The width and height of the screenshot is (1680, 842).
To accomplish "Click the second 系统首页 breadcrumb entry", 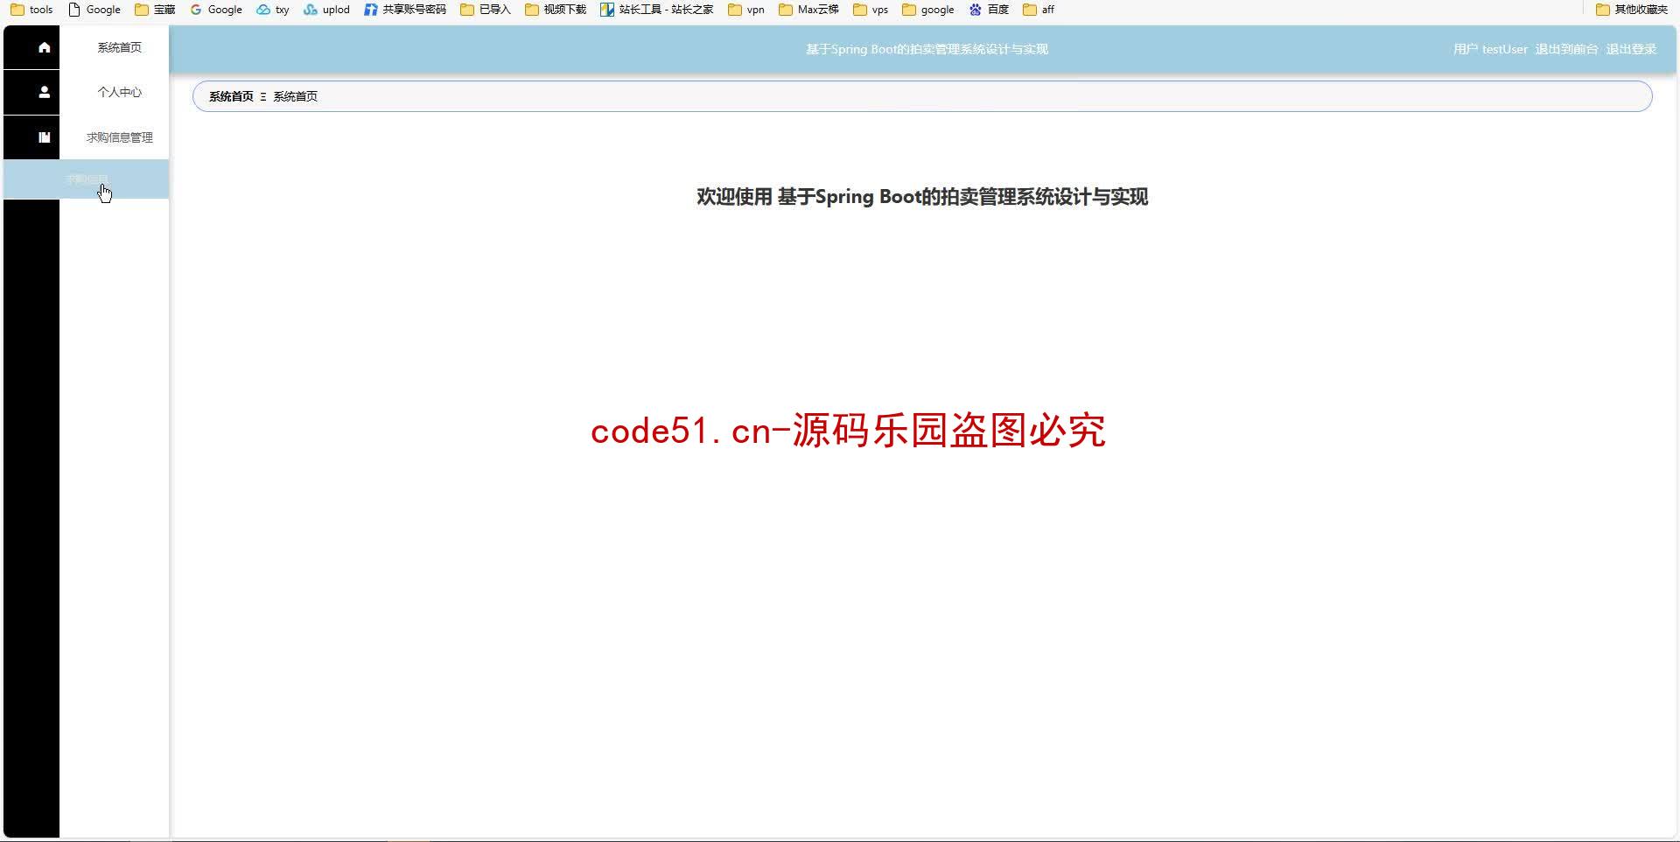I will coord(296,96).
